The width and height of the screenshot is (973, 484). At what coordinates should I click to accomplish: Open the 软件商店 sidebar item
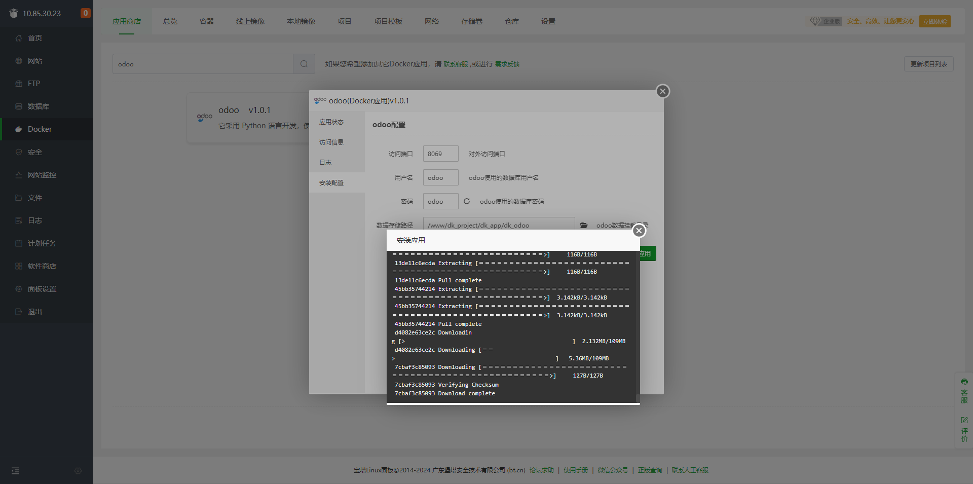click(x=46, y=266)
